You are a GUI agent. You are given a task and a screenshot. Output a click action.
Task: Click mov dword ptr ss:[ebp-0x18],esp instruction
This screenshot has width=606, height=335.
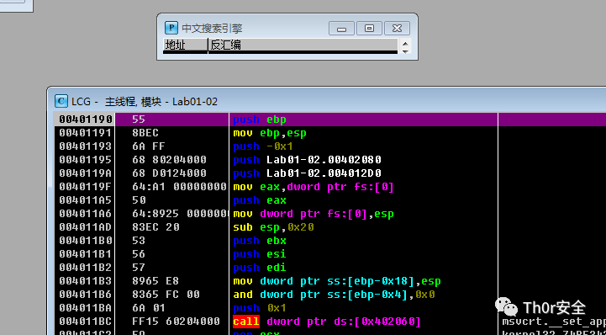(337, 281)
